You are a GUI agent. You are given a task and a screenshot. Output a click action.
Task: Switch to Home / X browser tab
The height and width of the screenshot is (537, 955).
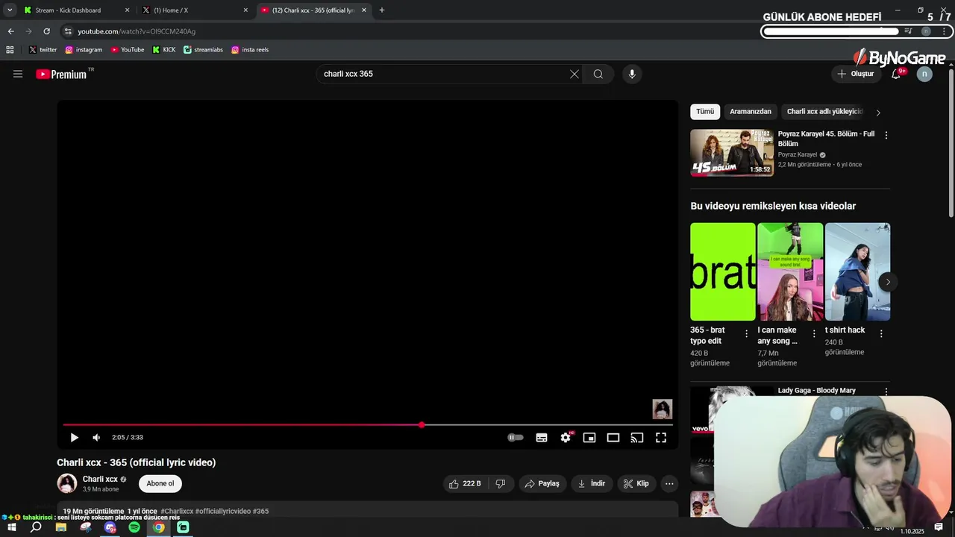click(x=195, y=10)
